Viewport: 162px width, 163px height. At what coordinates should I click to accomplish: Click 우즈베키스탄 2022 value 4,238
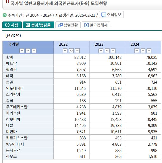click(x=81, y=107)
